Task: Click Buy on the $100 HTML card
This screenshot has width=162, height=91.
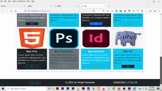Action: coord(32,66)
